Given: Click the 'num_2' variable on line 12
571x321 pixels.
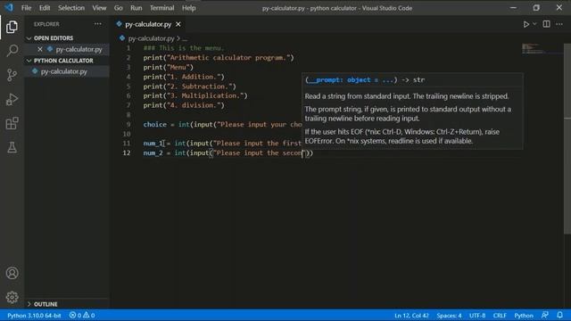Looking at the screenshot, I should coord(153,152).
